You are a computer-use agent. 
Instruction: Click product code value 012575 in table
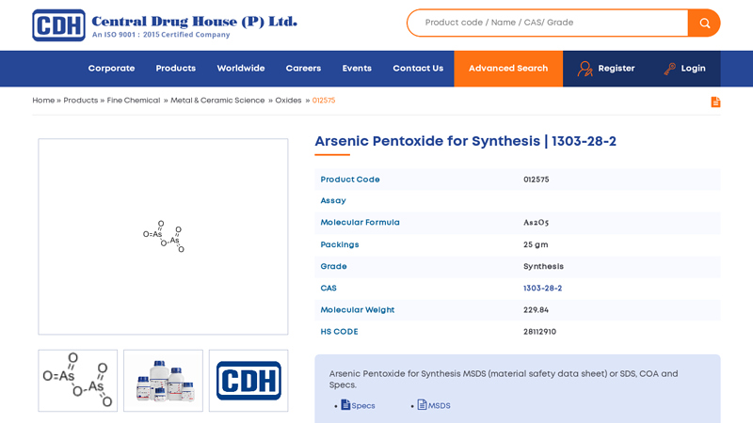tap(536, 180)
